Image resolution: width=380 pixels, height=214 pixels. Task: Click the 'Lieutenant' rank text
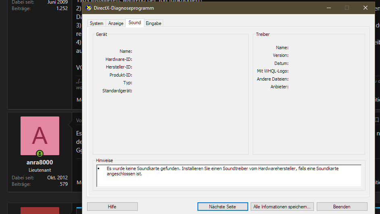(x=40, y=170)
